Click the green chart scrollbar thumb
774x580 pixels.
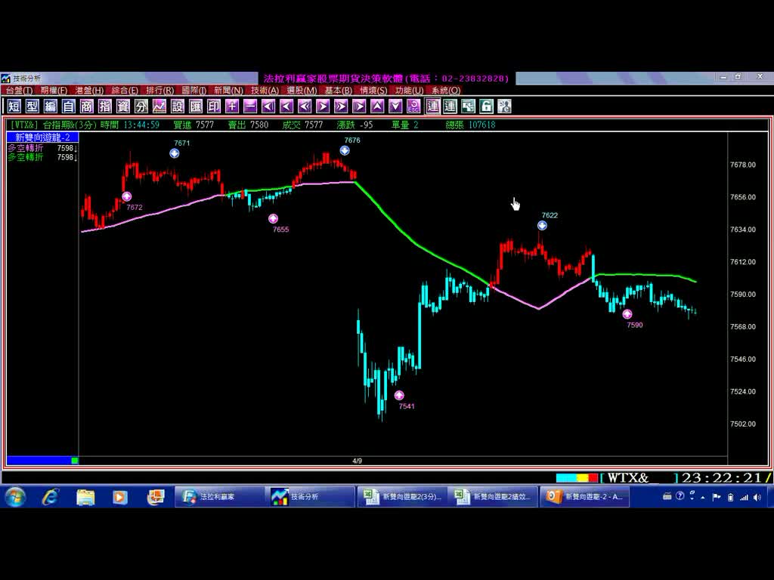tap(75, 460)
